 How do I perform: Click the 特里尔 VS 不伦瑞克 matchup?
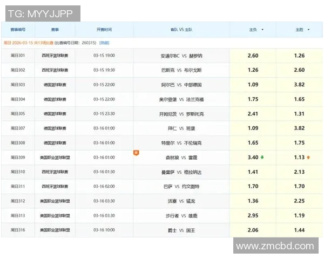(x=181, y=143)
